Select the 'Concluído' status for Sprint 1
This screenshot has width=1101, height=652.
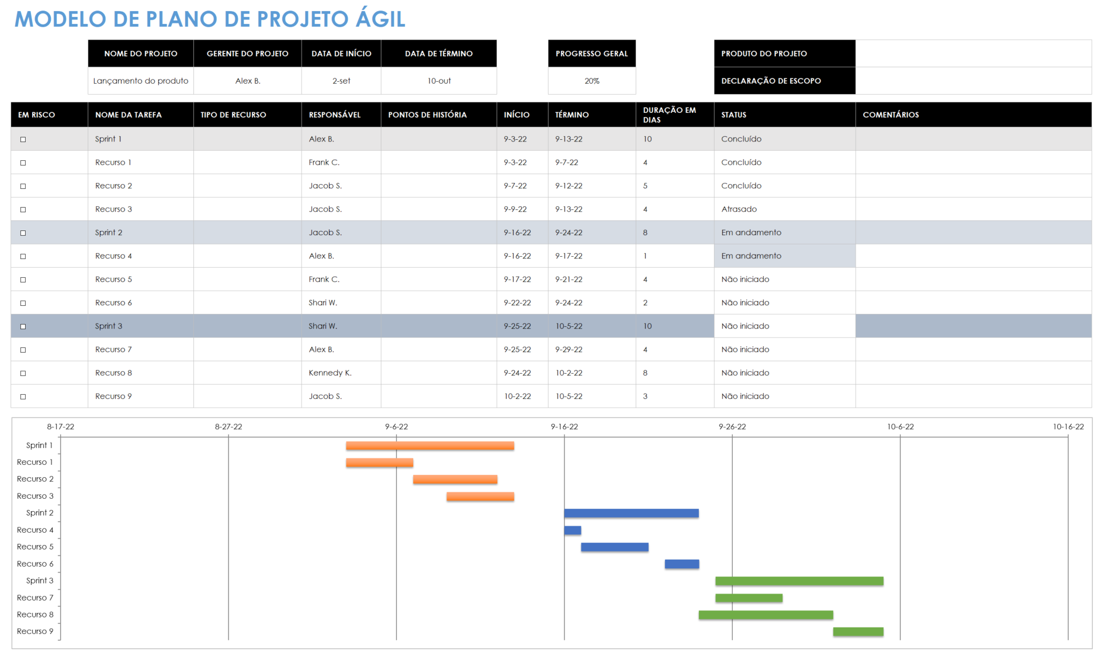pos(785,139)
